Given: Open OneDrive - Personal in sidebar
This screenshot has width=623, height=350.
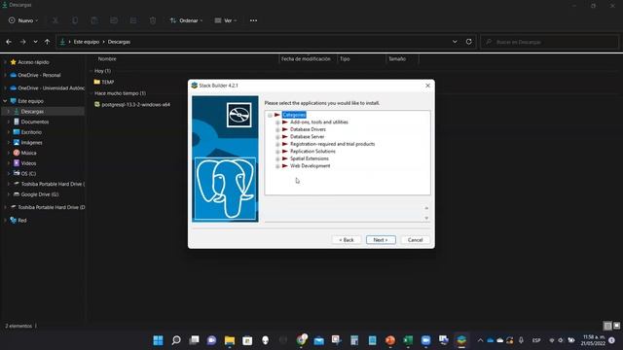Looking at the screenshot, I should tap(39, 75).
